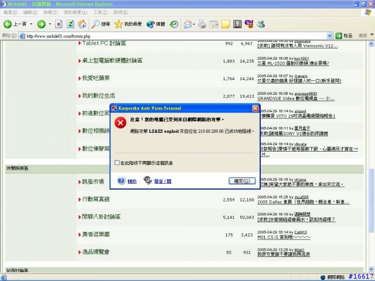
Task: Open the 'M01 CS:S' last post link
Action: point(284,237)
